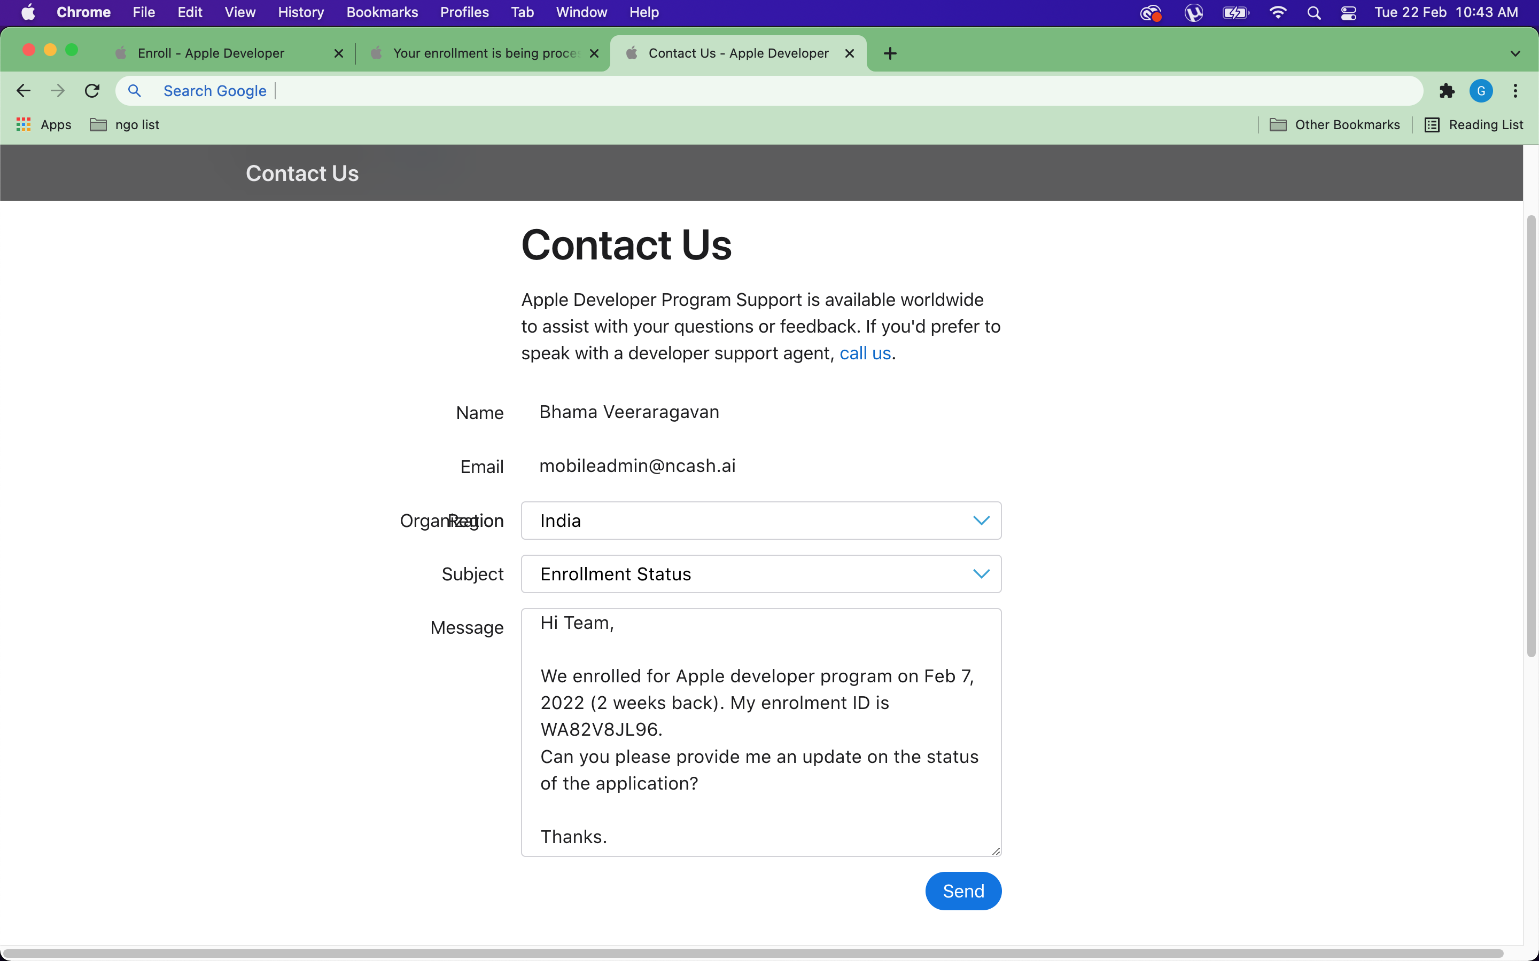
Task: Open the Google profile avatar G
Action: point(1481,91)
